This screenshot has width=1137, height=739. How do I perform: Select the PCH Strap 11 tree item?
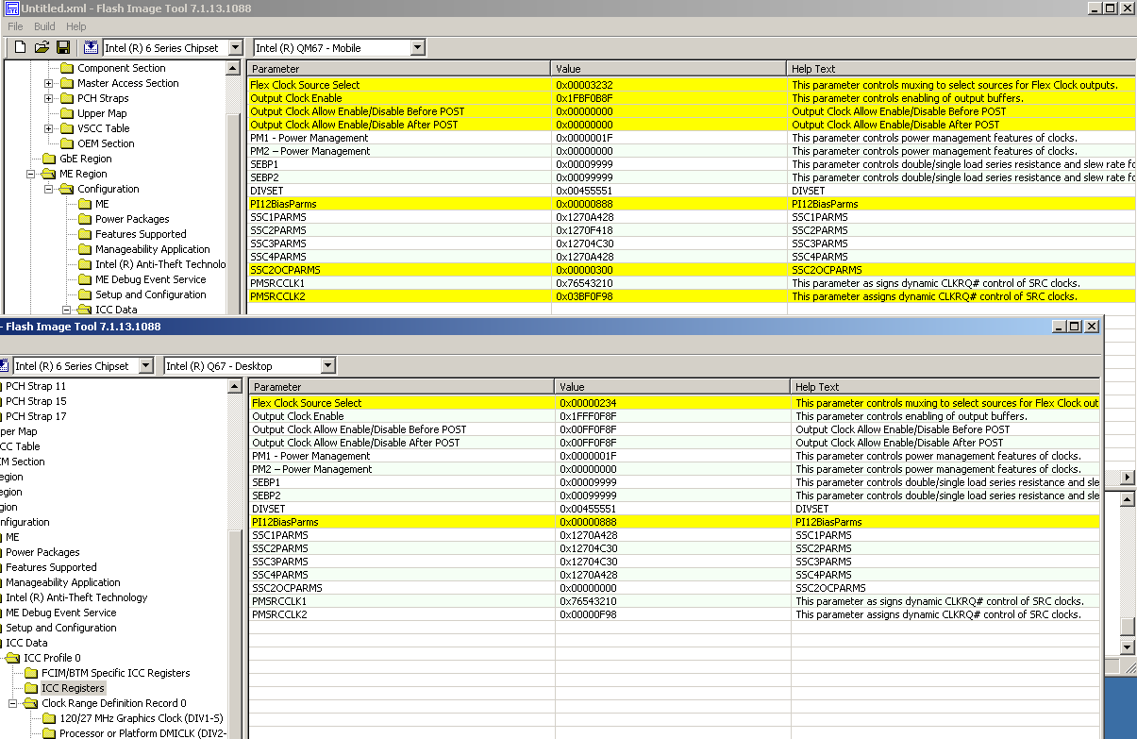36,386
